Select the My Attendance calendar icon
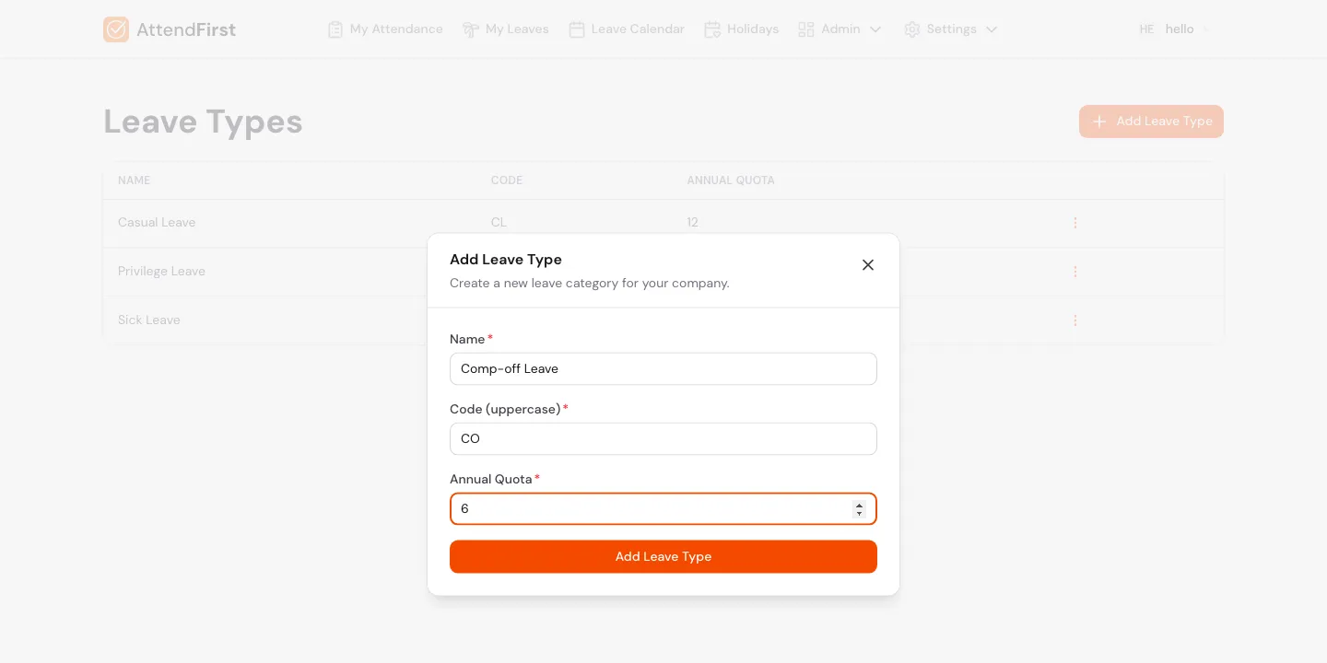Screen dimensions: 1327x663 335,29
